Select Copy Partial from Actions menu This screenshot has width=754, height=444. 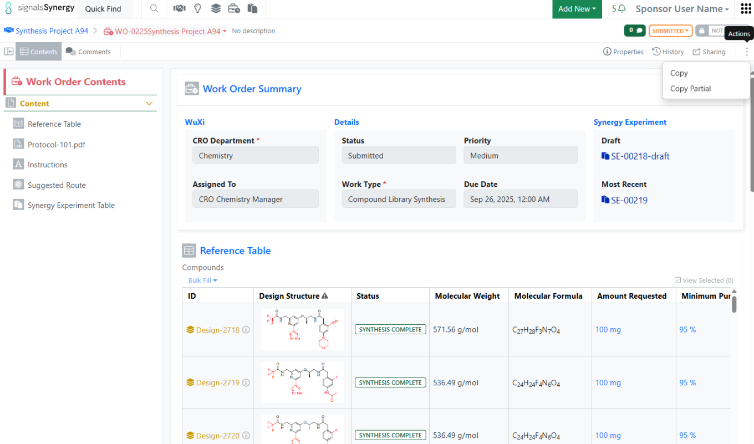coord(690,89)
